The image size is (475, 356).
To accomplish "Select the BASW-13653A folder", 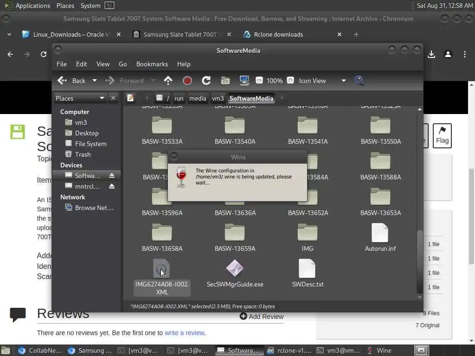I will (380, 202).
